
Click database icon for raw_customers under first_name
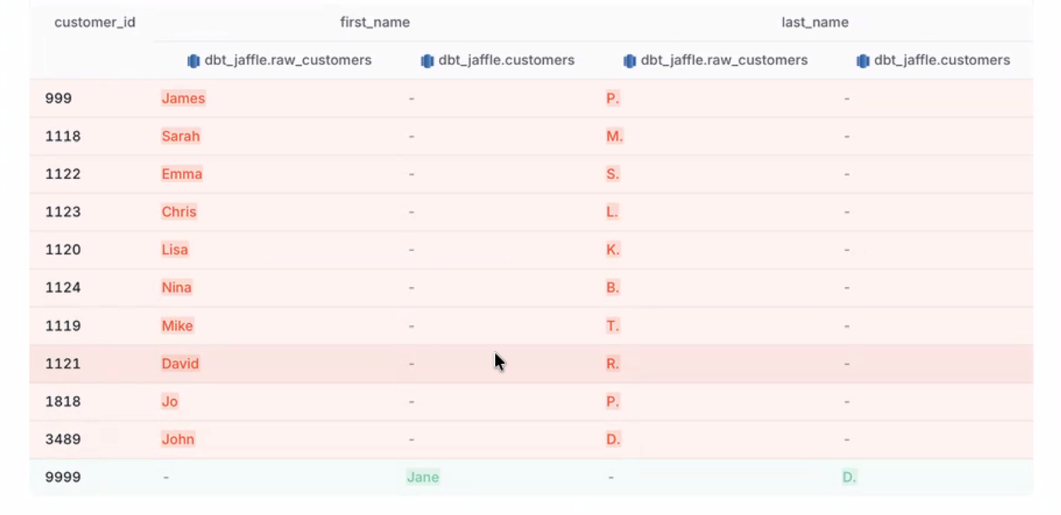[x=193, y=61]
